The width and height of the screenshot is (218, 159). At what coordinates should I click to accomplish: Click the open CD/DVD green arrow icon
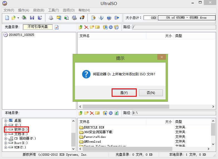tap(24, 18)
